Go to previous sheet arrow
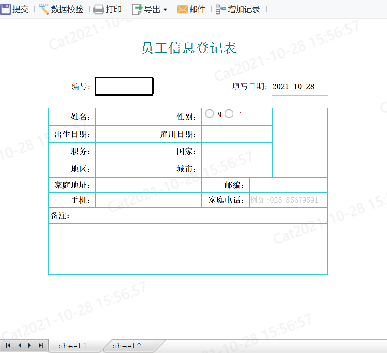The image size is (387, 353). (20, 345)
